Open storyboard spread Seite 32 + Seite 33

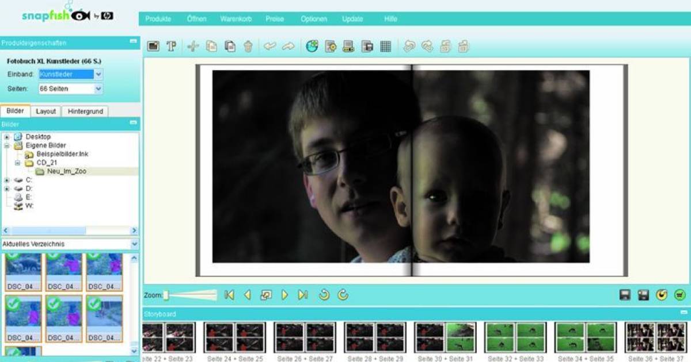click(x=515, y=337)
